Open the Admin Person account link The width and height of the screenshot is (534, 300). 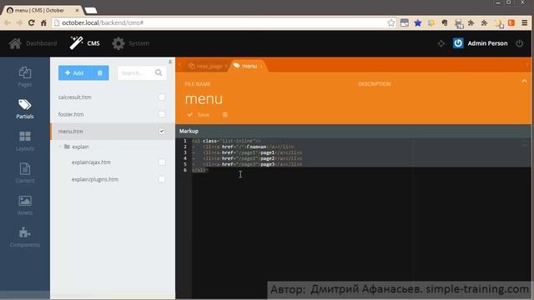tap(487, 43)
